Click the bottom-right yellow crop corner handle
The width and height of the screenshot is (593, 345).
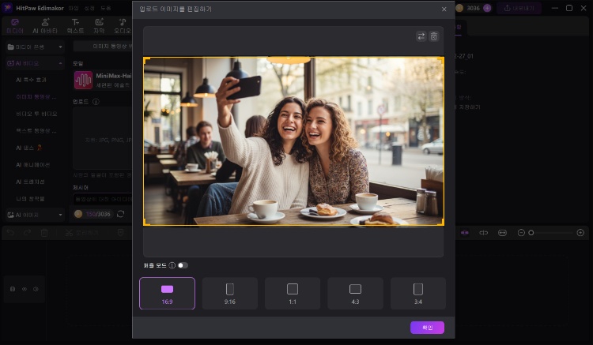pos(441,223)
